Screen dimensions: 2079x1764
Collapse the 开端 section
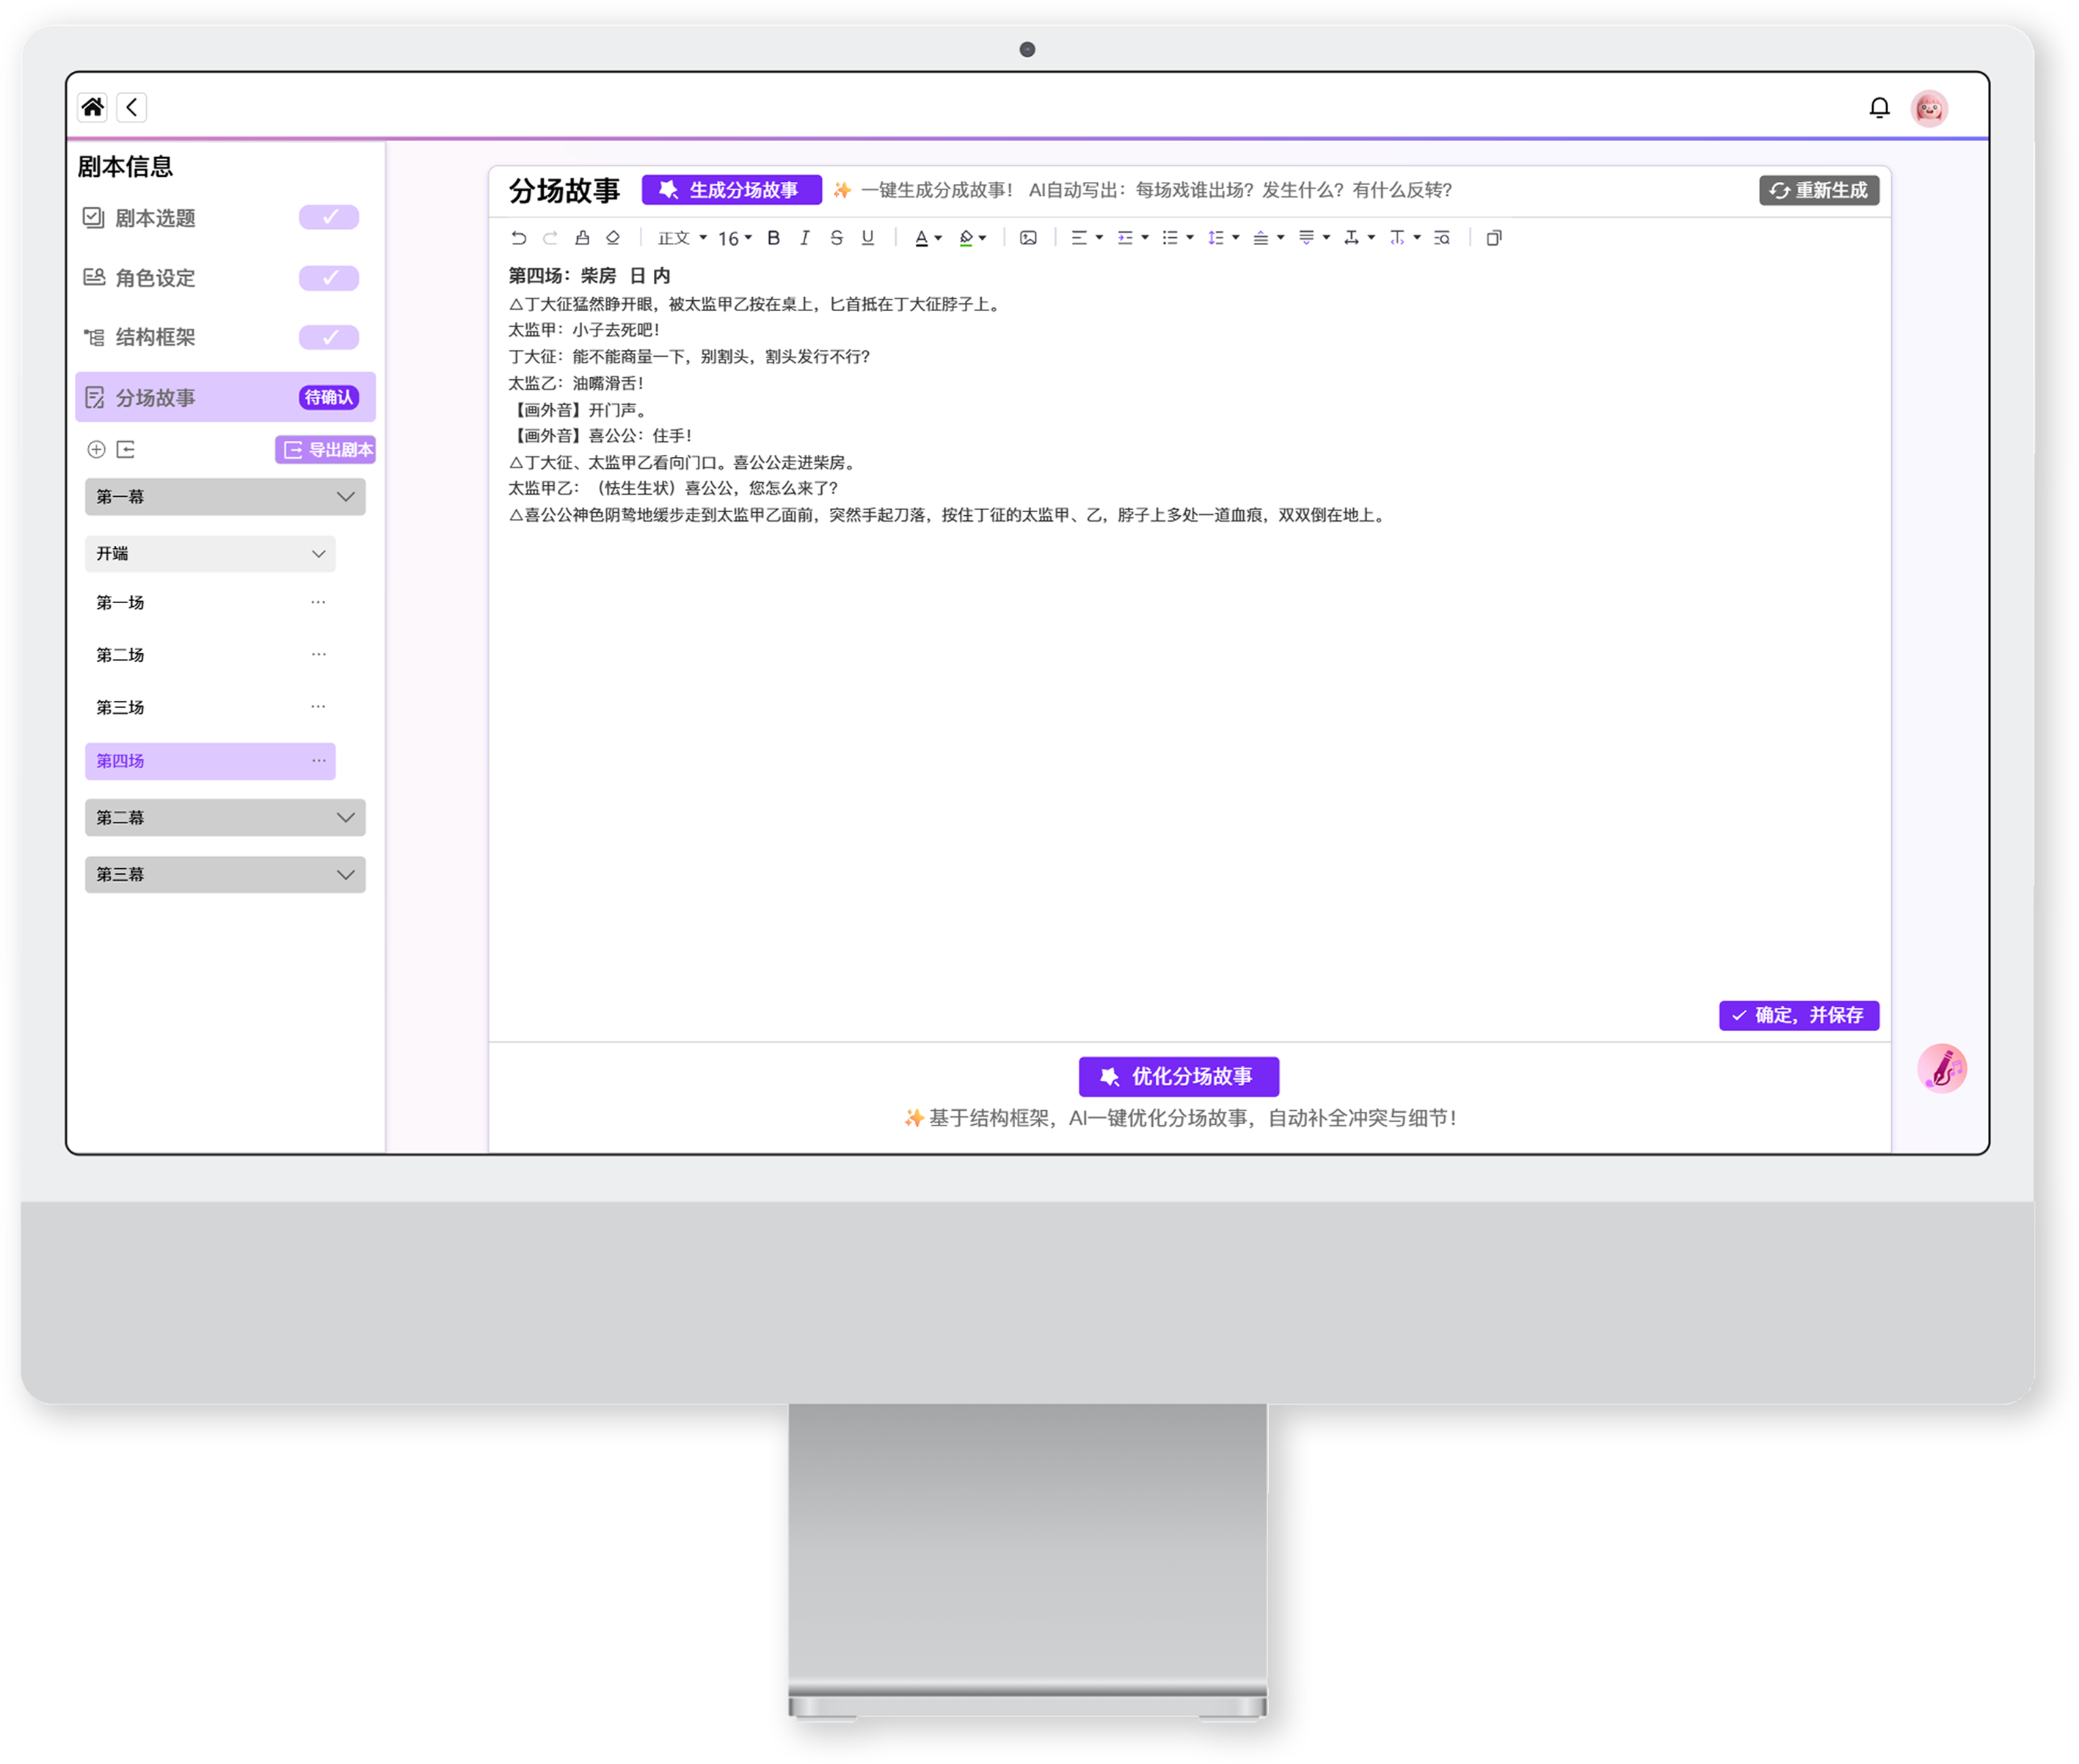(x=210, y=554)
